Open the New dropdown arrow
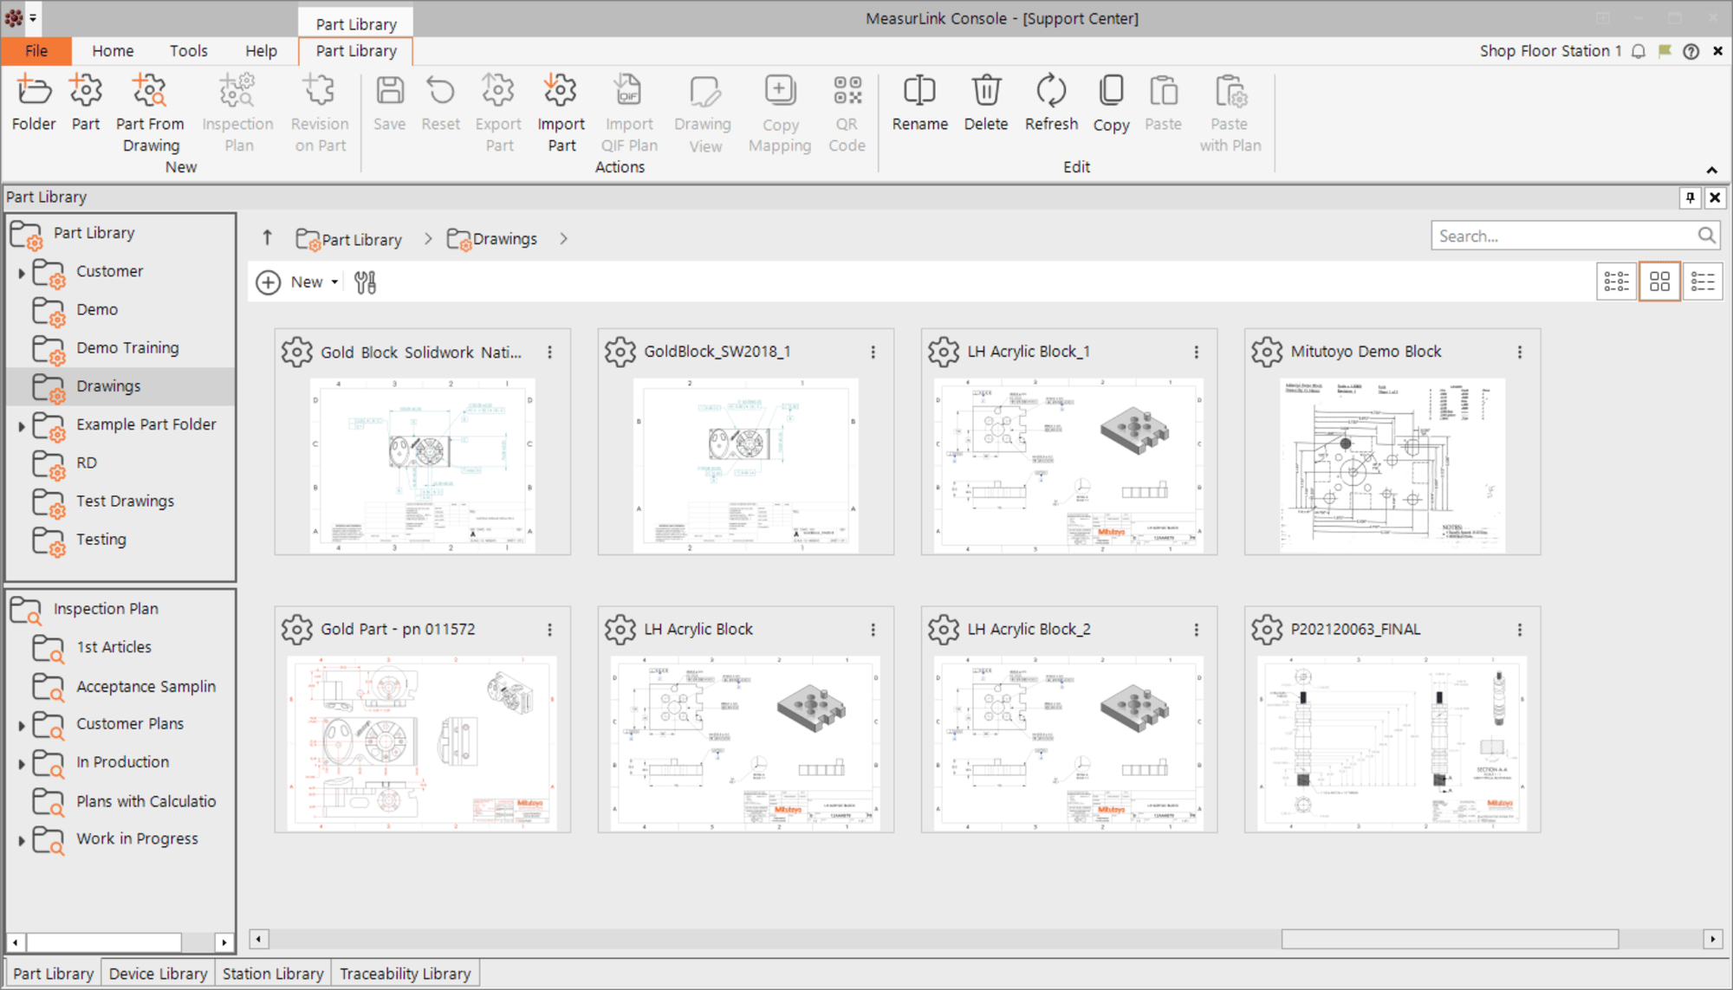Image resolution: width=1733 pixels, height=990 pixels. (x=334, y=282)
